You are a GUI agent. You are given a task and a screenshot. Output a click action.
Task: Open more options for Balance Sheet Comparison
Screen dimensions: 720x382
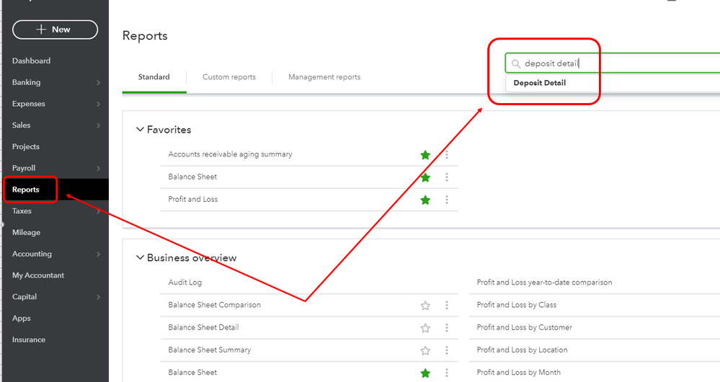point(446,306)
